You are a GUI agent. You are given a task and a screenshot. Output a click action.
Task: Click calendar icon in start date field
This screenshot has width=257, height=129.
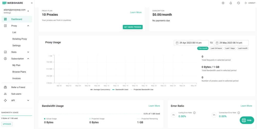(177, 43)
